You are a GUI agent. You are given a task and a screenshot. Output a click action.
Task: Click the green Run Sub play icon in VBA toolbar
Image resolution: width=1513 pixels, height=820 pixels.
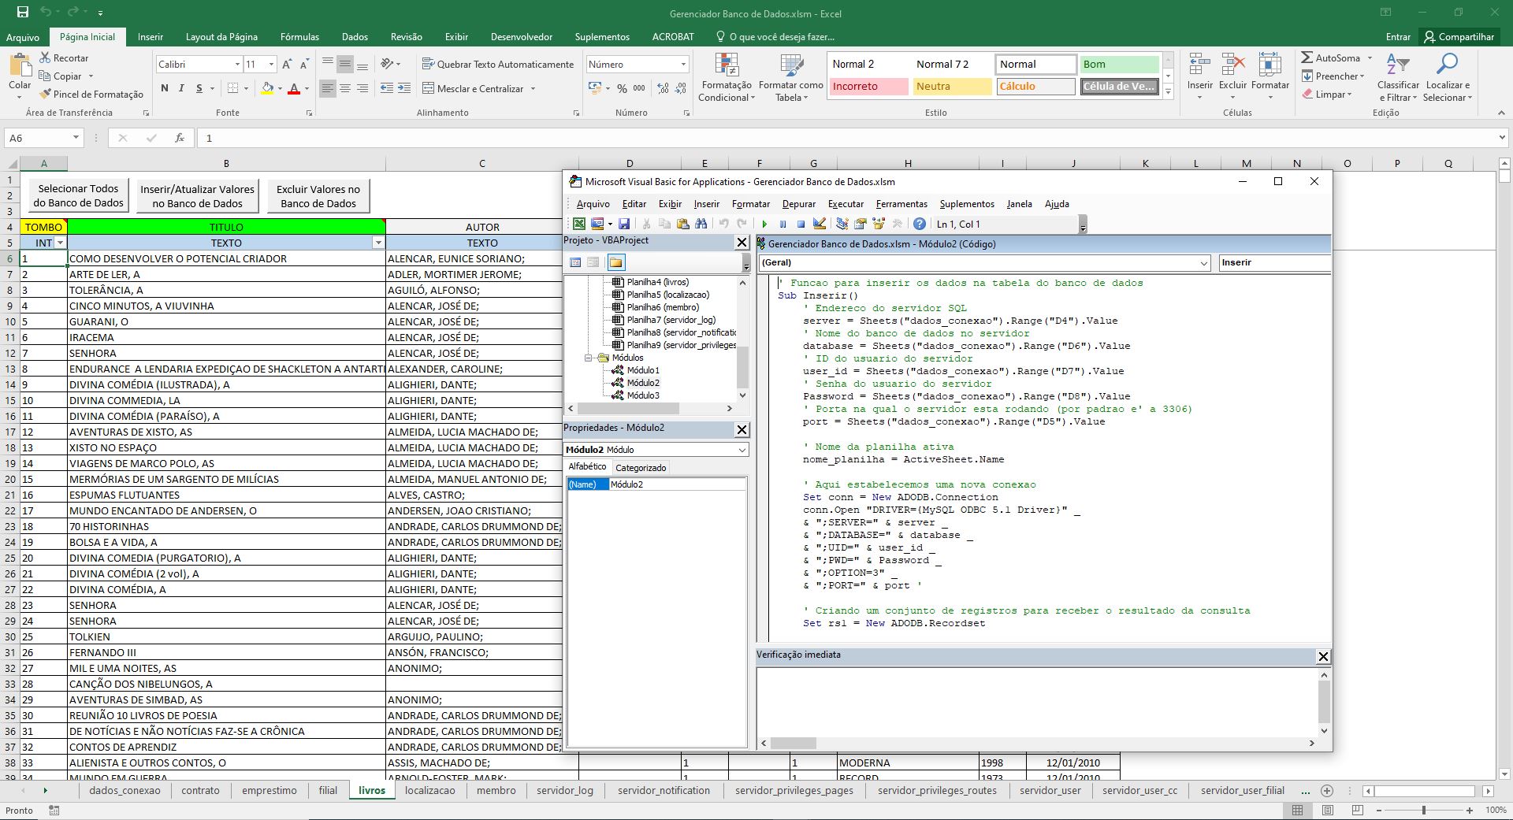point(764,224)
